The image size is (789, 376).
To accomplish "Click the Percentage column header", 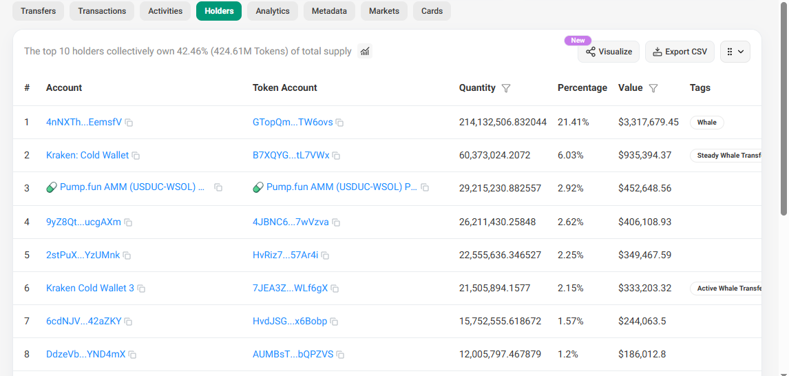I will tap(582, 87).
